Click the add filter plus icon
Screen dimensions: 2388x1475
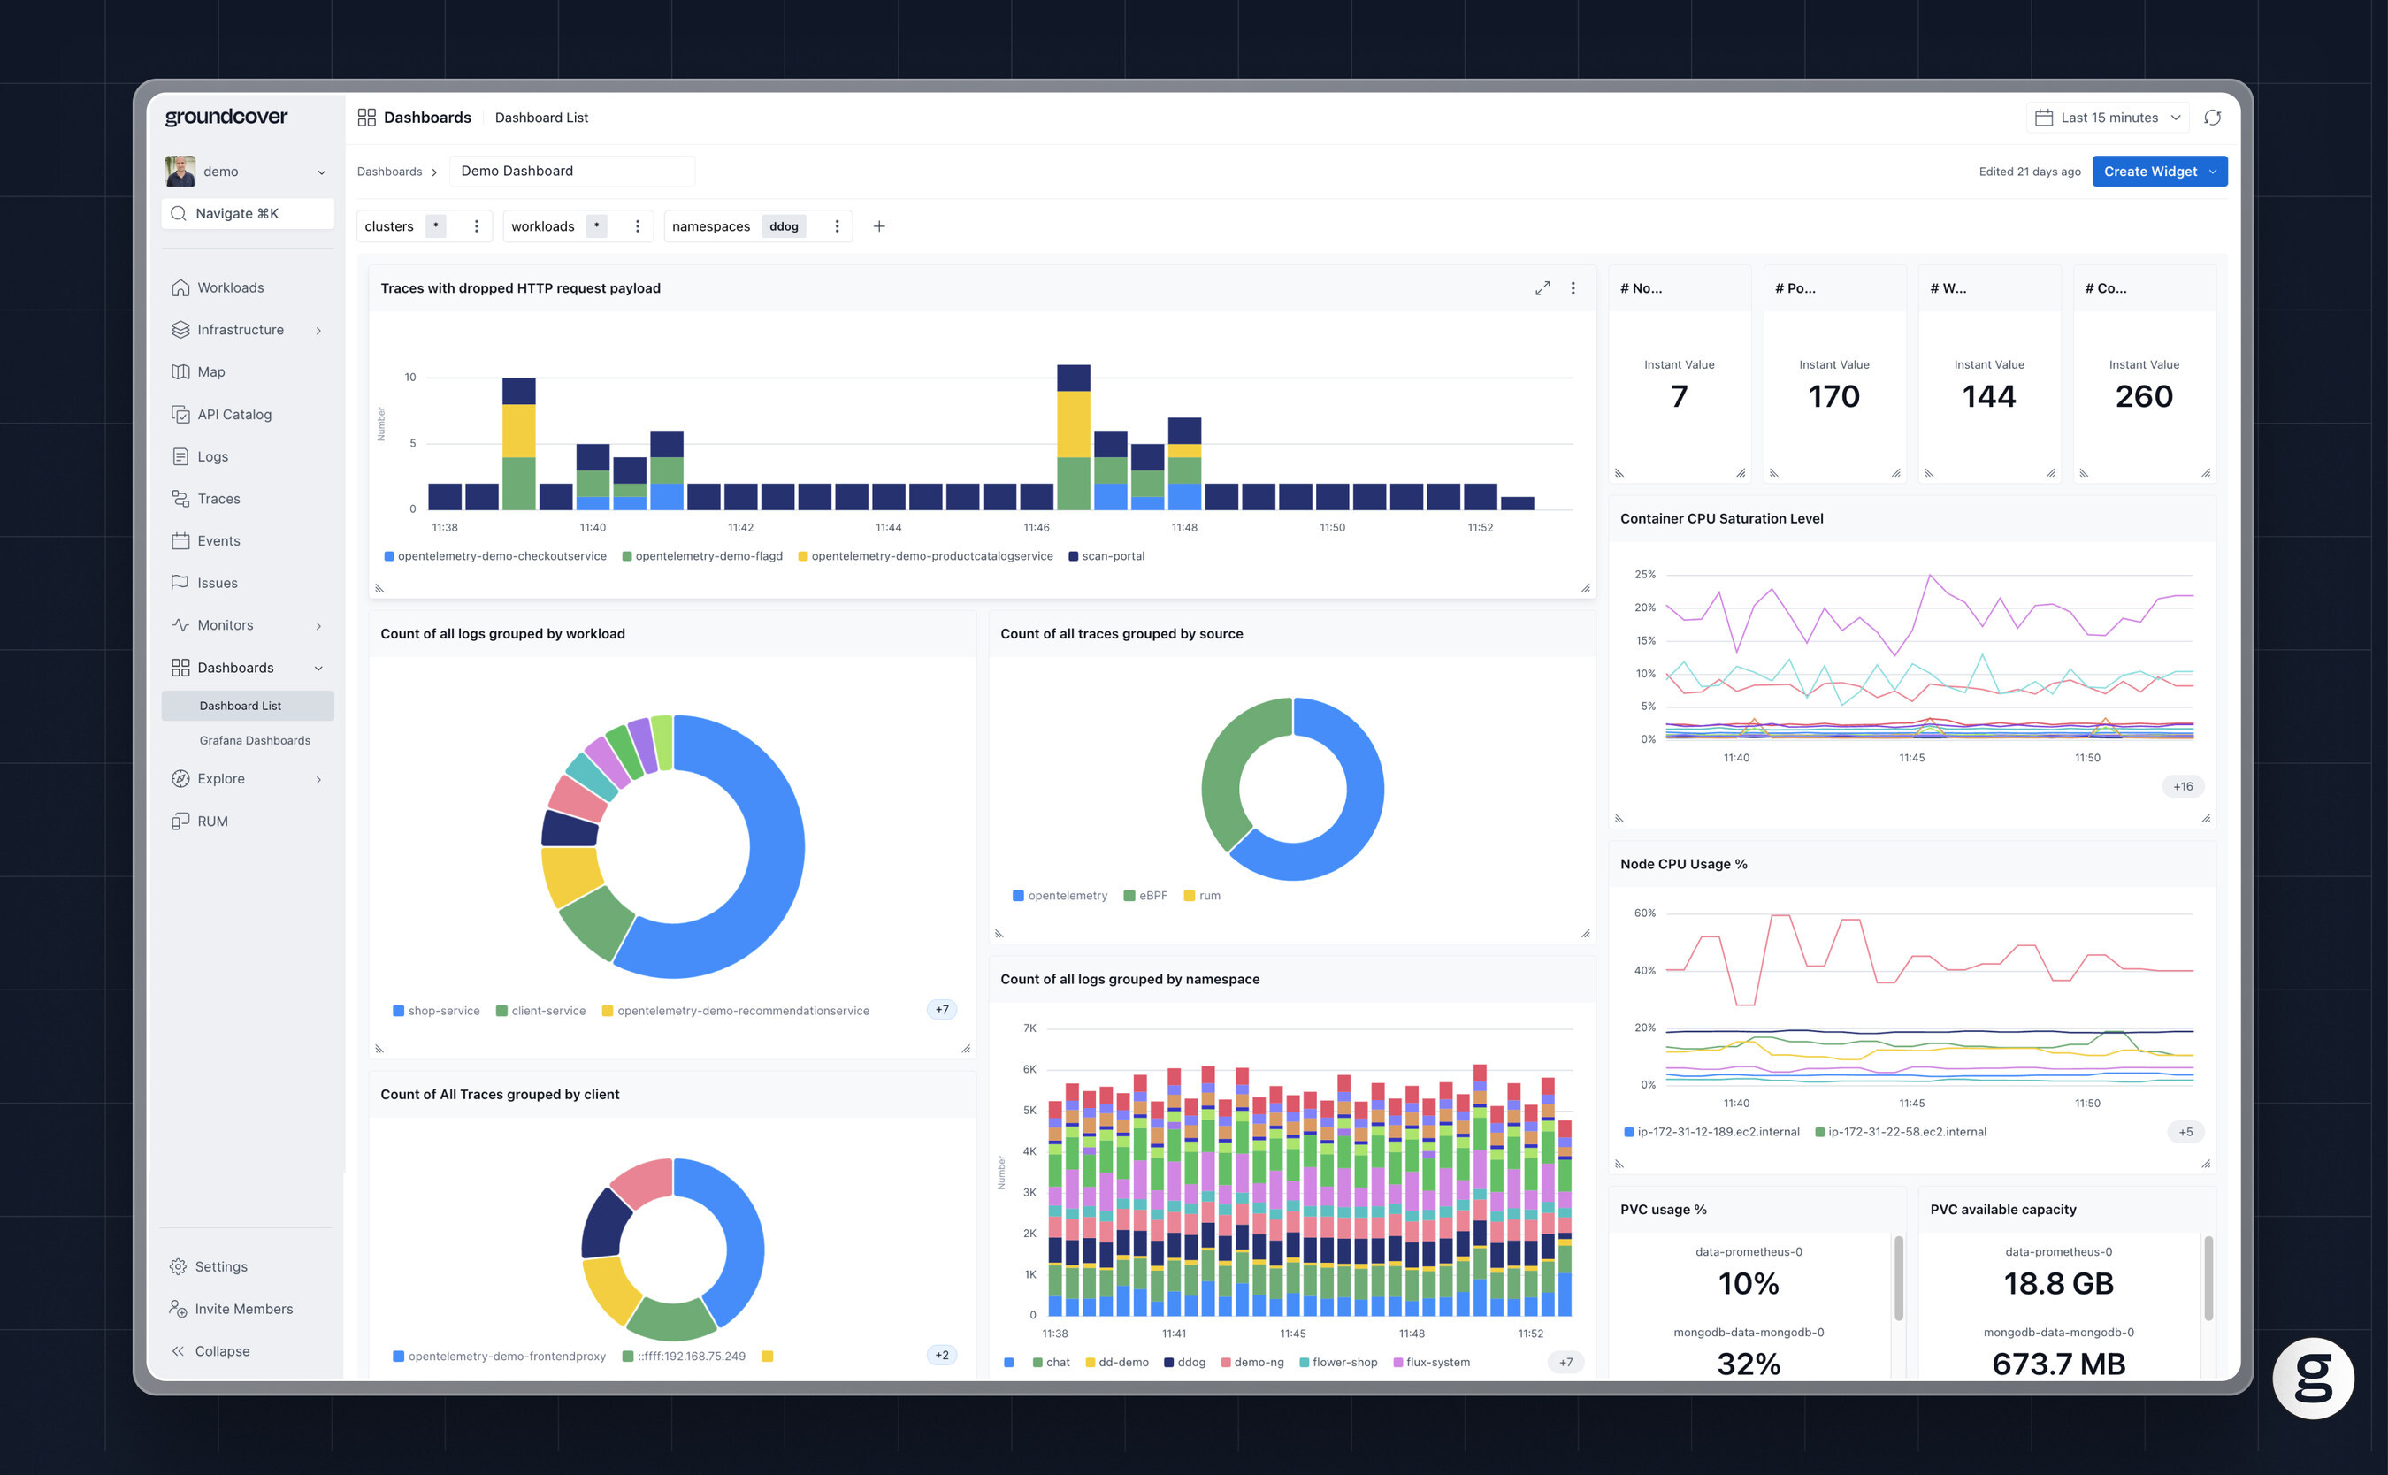pos(879,226)
